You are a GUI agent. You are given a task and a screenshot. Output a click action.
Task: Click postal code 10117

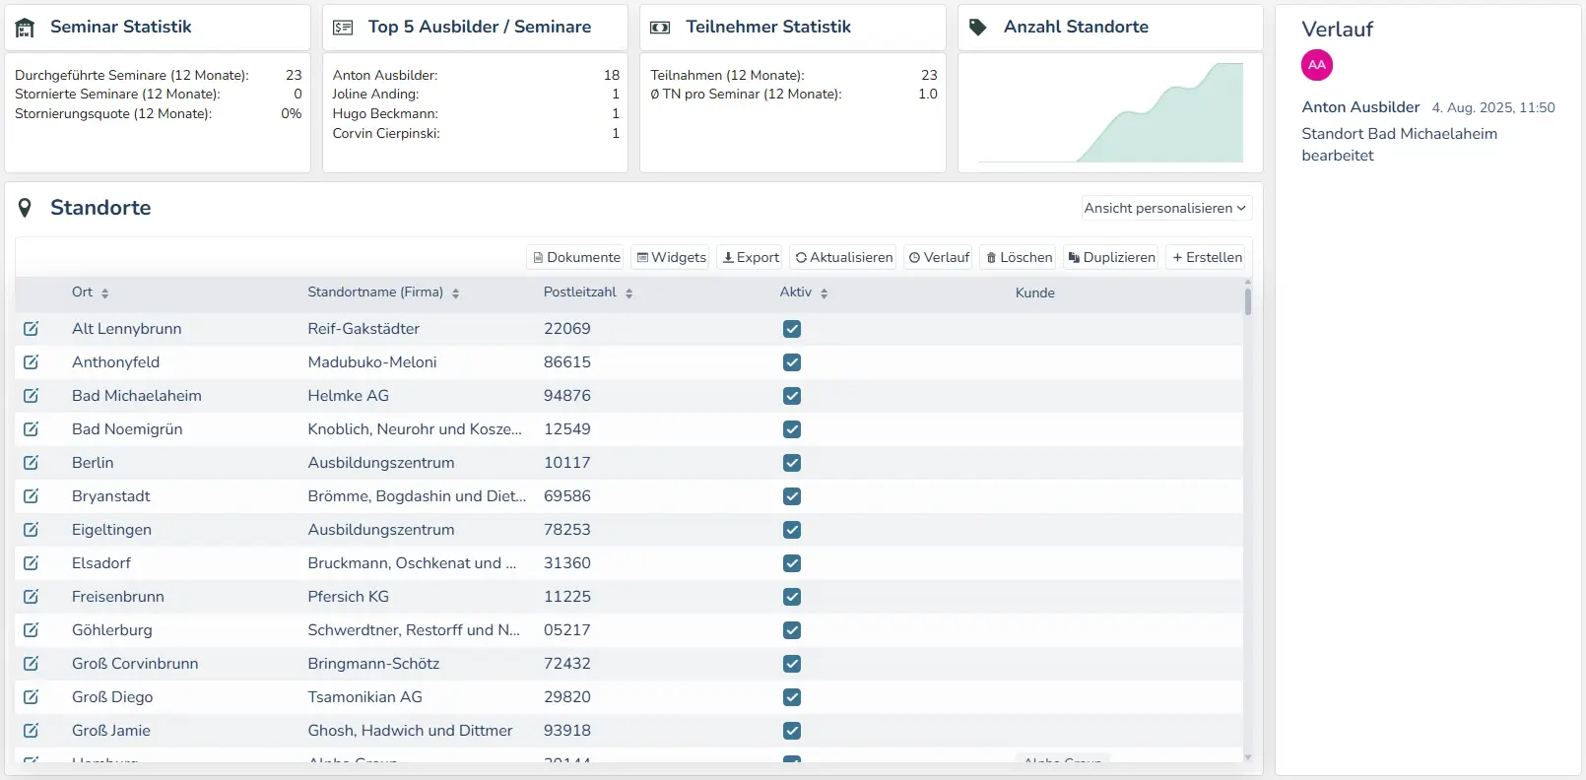click(567, 463)
